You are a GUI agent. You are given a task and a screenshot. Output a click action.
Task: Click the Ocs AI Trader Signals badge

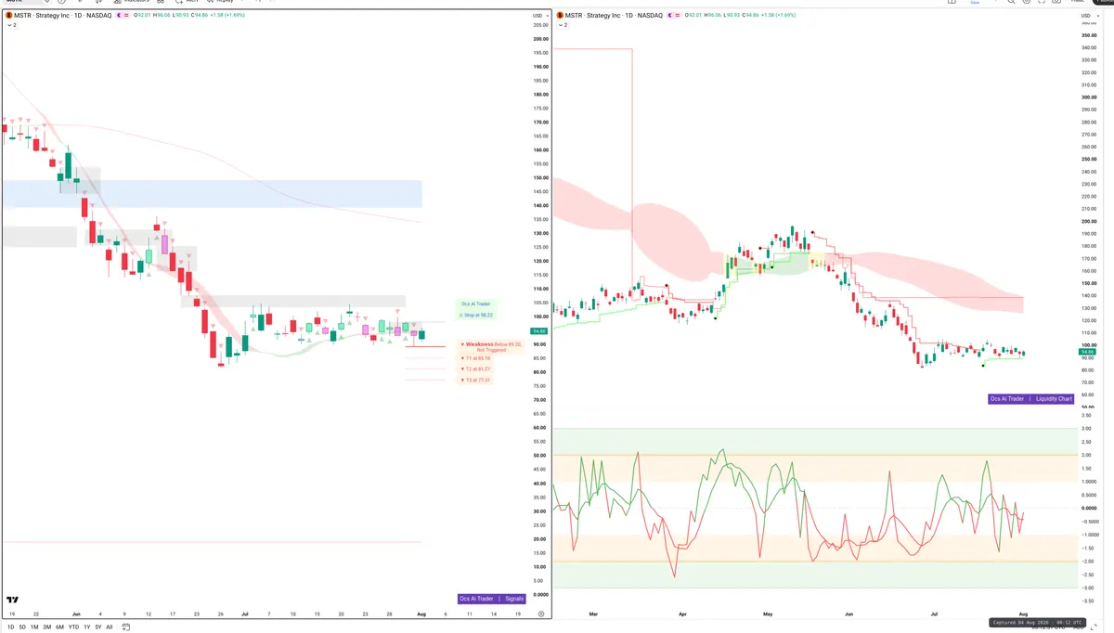(492, 599)
